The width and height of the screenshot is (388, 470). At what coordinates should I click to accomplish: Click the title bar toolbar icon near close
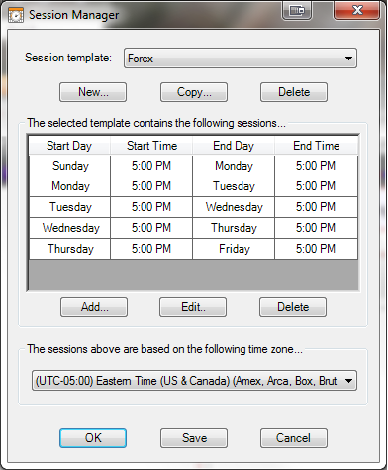tap(297, 11)
